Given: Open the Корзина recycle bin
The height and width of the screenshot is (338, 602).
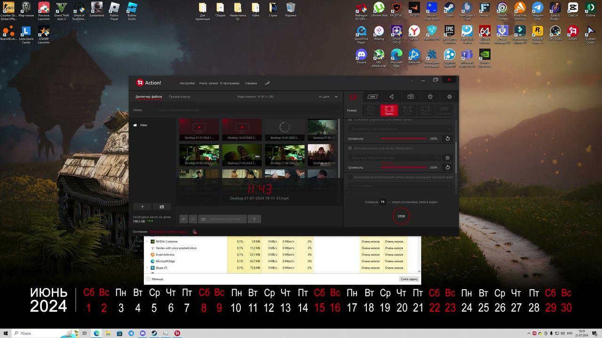Looking at the screenshot, I should pyautogui.click(x=291, y=10).
